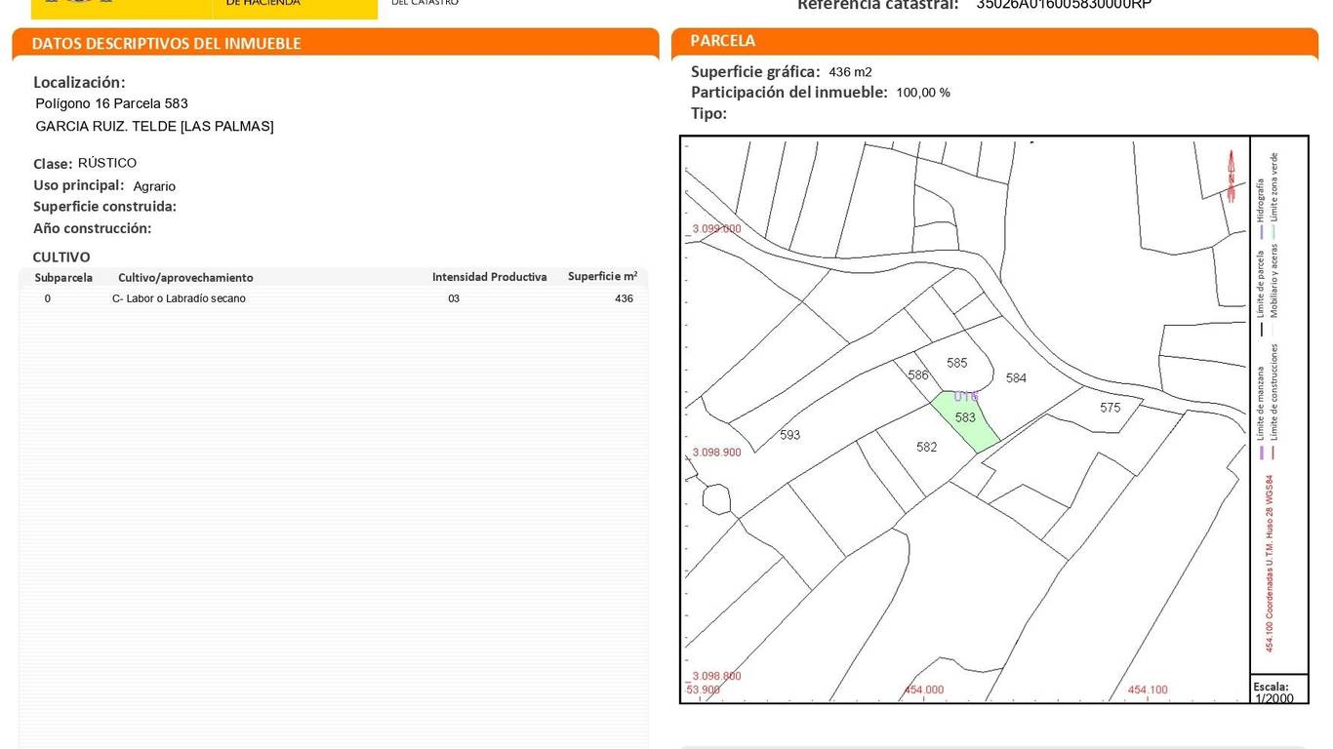The image size is (1333, 749).
Task: Click the DATOS DESCRIPTIVOS DEL INMUEBLE header
Action: click(x=167, y=44)
